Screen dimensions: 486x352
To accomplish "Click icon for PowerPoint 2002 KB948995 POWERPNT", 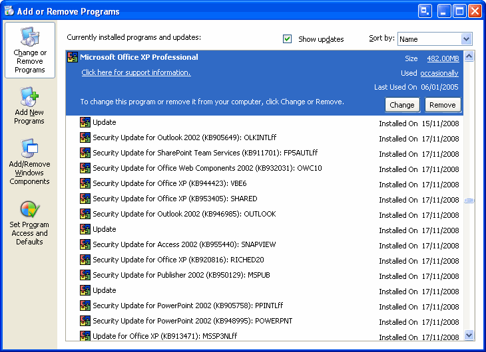I will coord(85,321).
